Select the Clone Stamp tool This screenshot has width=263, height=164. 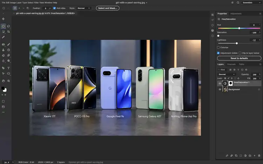click(3, 50)
